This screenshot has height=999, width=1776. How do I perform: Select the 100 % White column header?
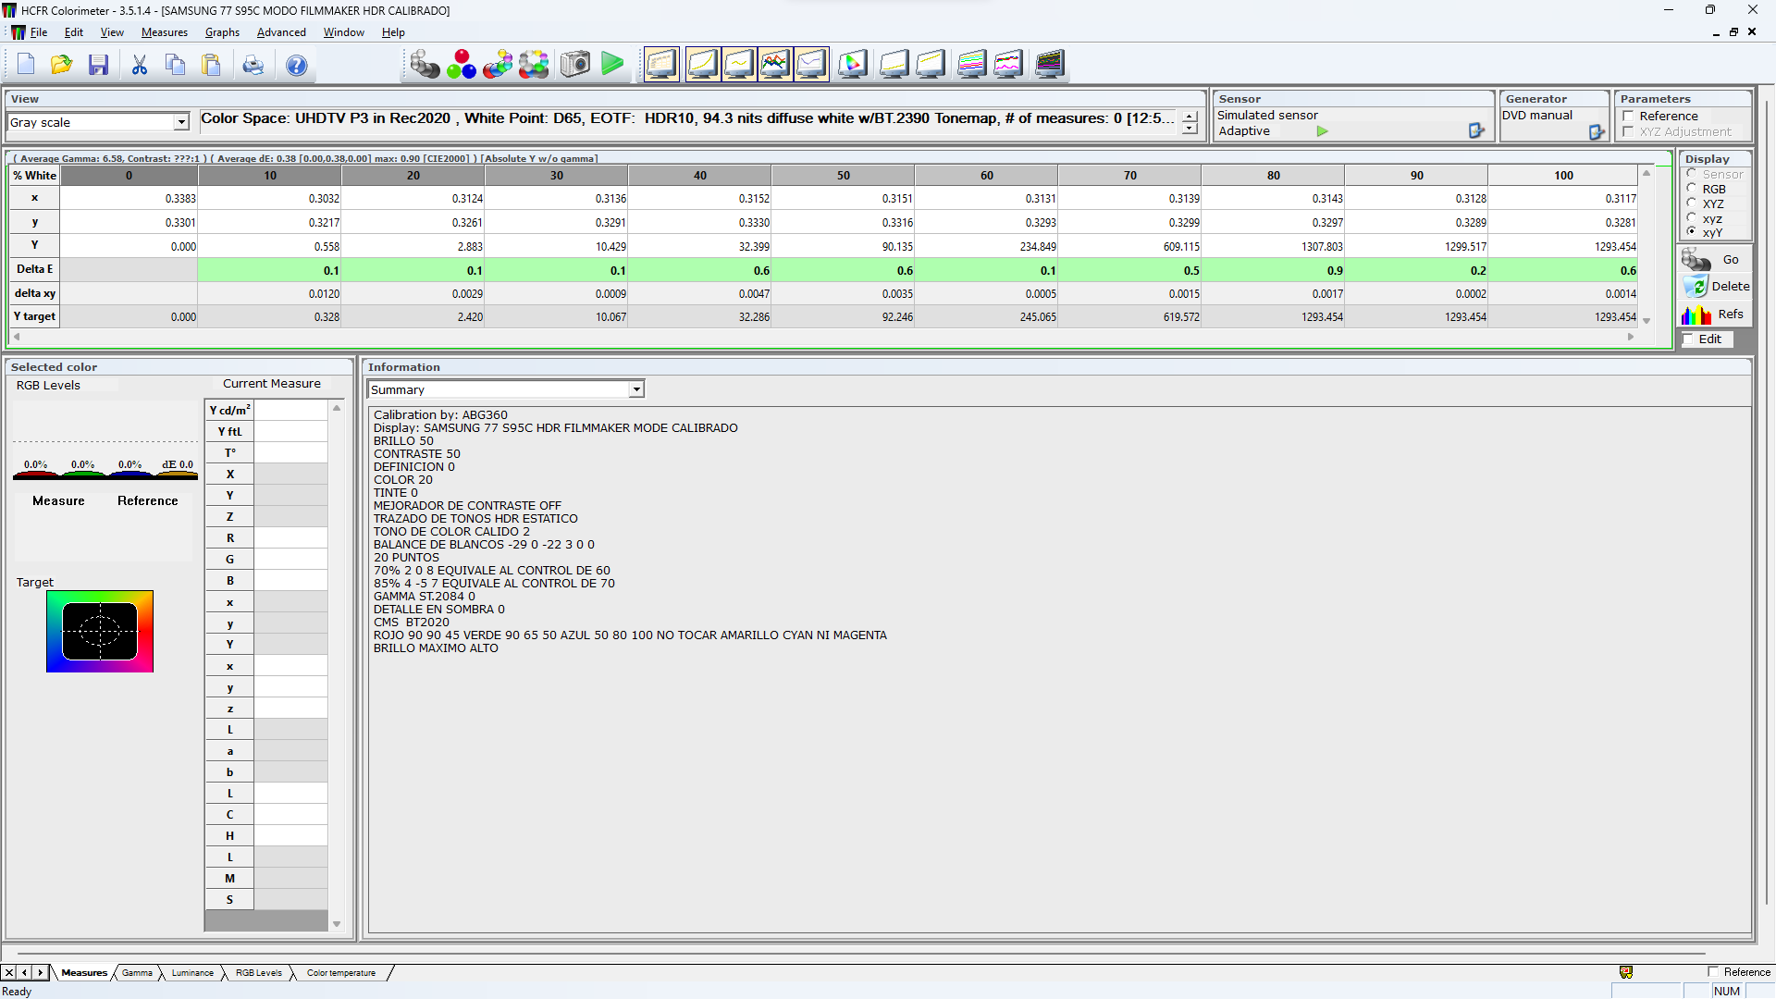(1563, 175)
